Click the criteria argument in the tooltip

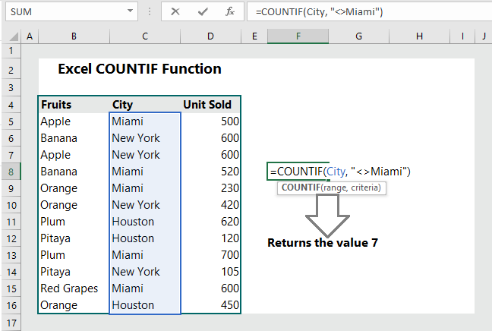pyautogui.click(x=364, y=188)
